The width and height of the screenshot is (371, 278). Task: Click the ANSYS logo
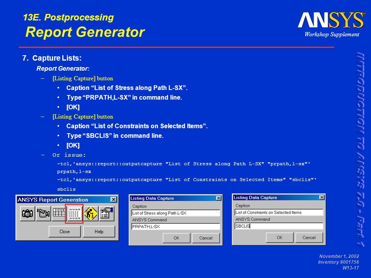(332, 20)
